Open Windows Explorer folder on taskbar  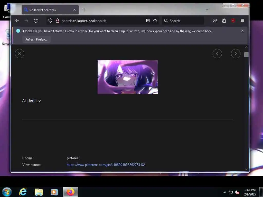click(x=39, y=192)
